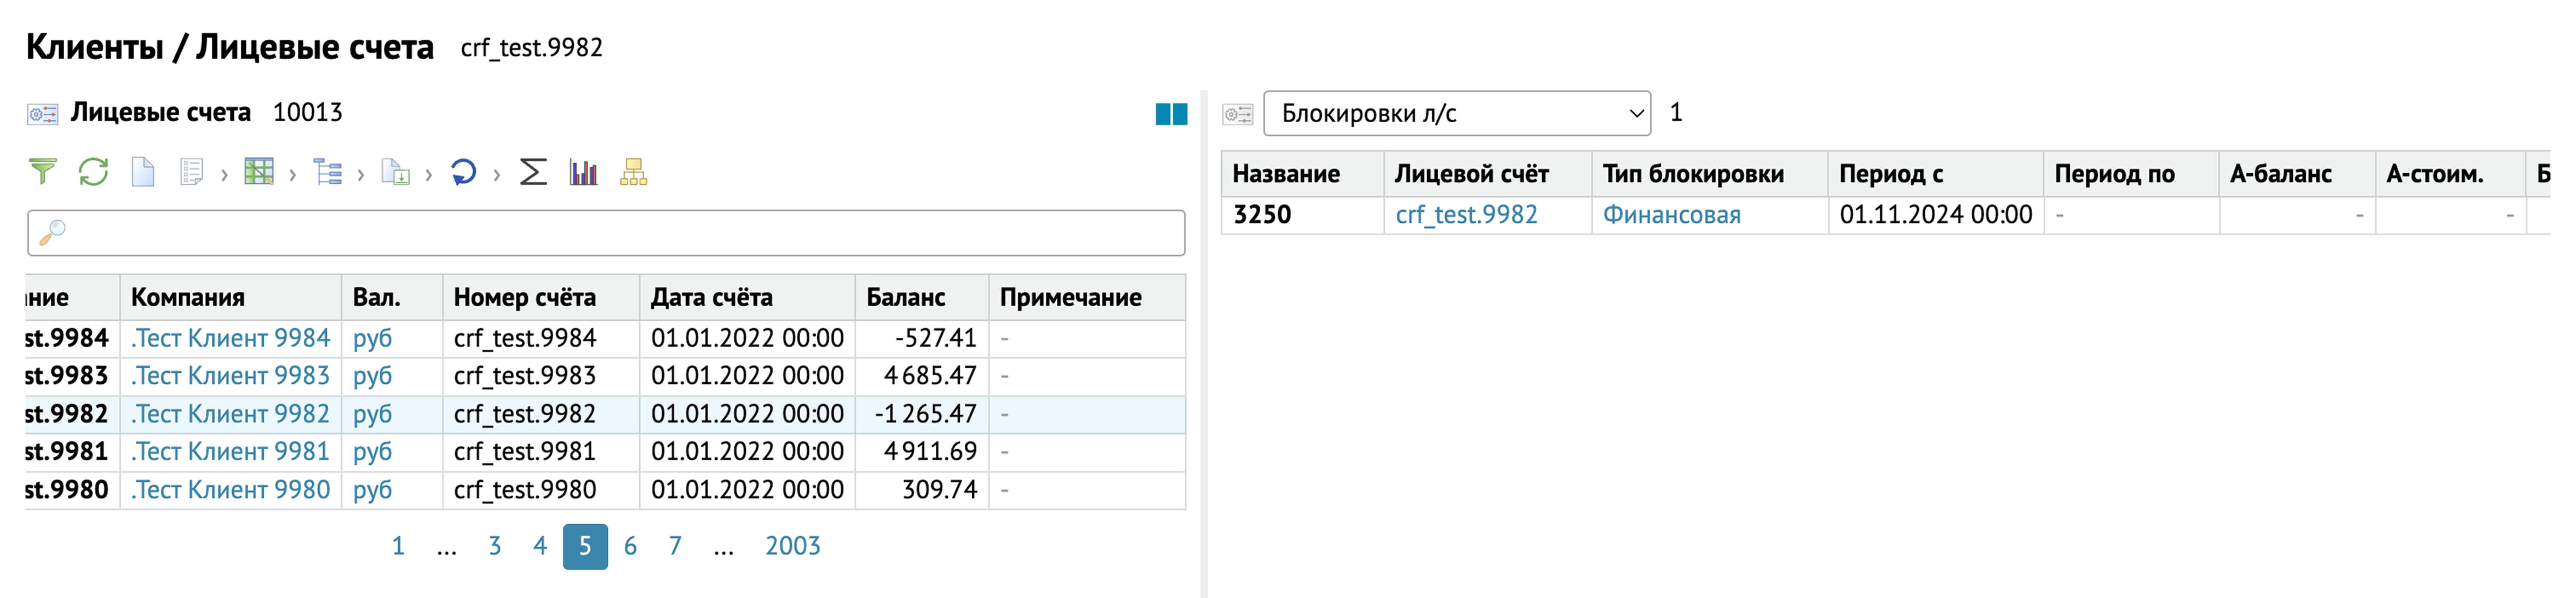Click into the accounts search field

click(606, 233)
